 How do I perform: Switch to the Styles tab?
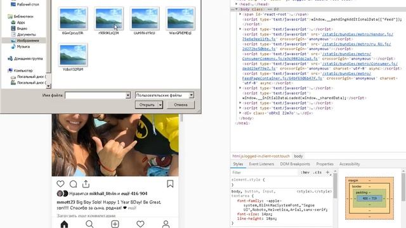(238, 164)
